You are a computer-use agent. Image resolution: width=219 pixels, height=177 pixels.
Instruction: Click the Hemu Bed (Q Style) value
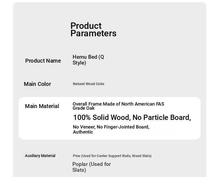point(88,60)
